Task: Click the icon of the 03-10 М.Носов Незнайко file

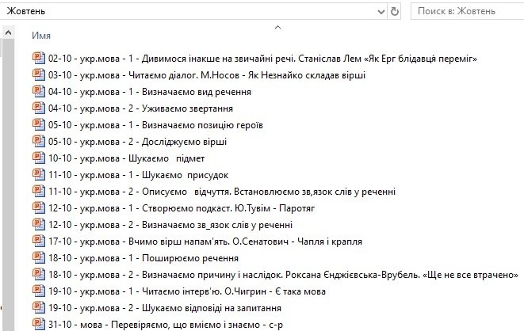Action: [38, 74]
